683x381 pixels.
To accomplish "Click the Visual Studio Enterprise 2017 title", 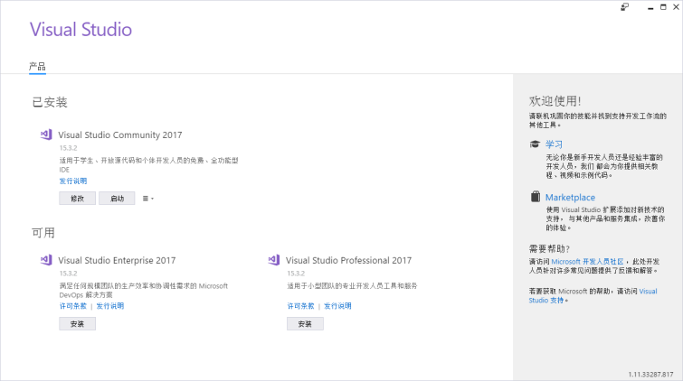I will coord(117,260).
